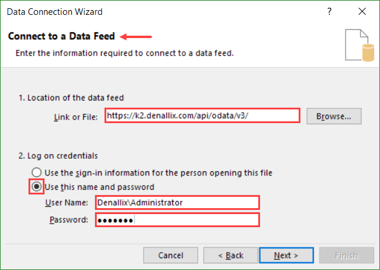
Task: Click the "Password:" label
Action: (69, 221)
